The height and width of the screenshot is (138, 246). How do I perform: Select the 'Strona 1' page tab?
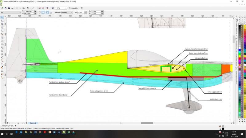[x=33, y=123]
